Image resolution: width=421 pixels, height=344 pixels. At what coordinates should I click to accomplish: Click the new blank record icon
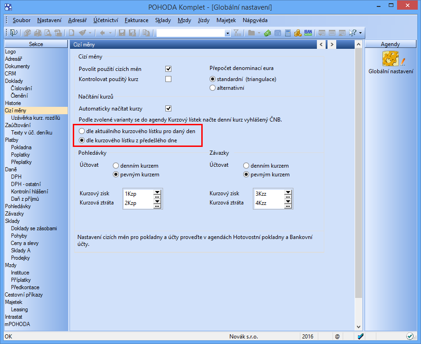point(71,33)
